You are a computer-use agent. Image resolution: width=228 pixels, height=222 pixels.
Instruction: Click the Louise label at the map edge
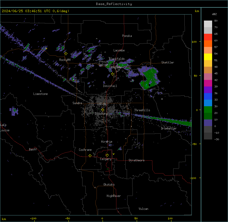click(5, 130)
